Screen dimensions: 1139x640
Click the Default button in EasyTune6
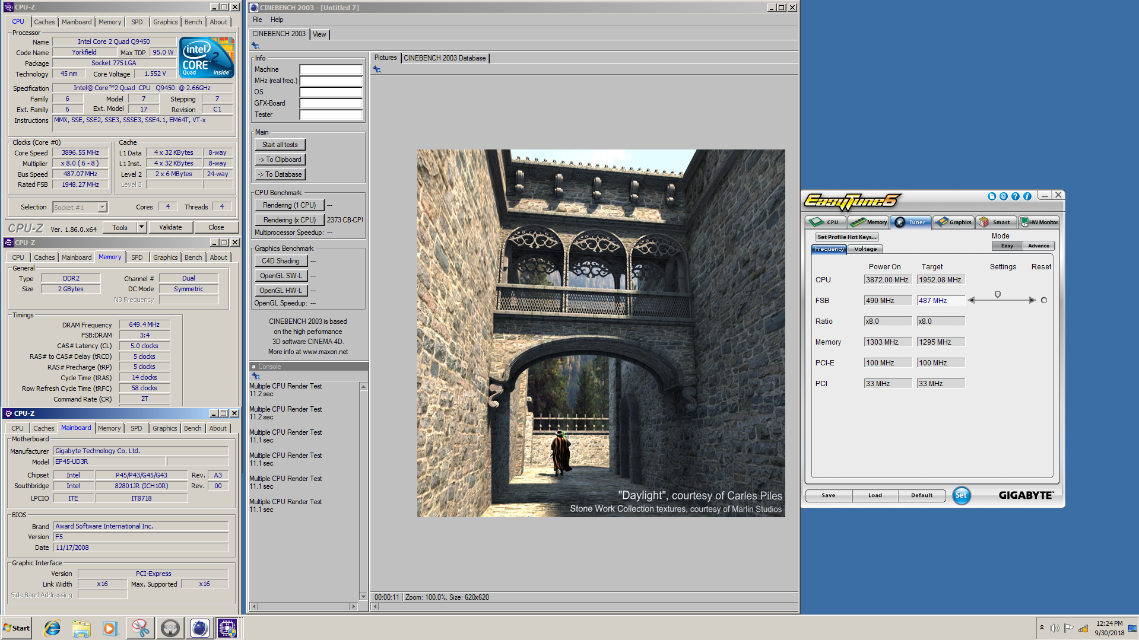[922, 495]
